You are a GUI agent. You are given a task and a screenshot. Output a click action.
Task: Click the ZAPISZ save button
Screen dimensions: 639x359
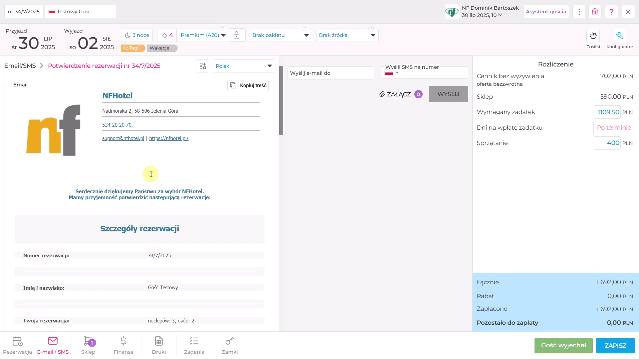tap(615, 345)
